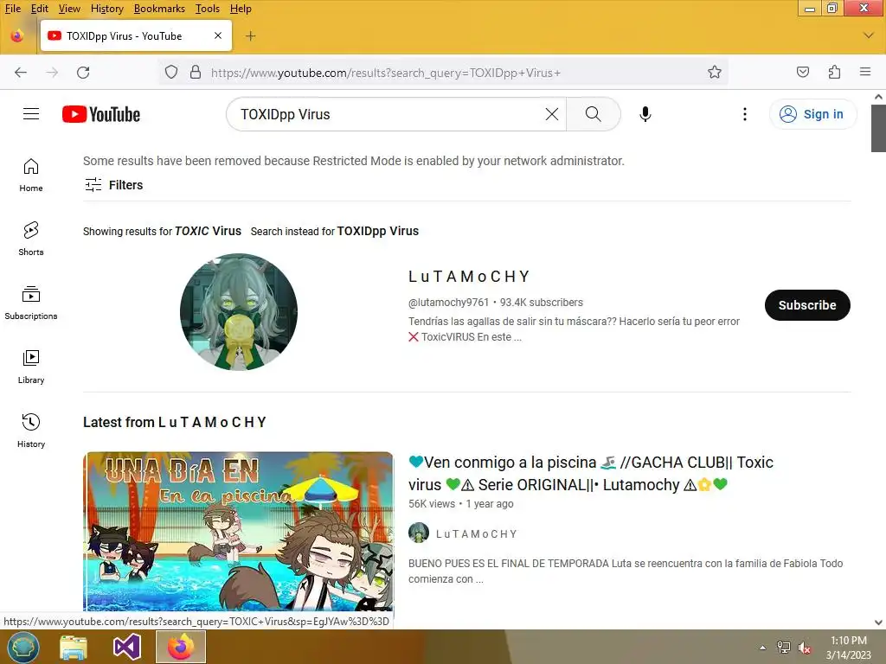Screen dimensions: 886x664
Task: Click scrollbar down arrow
Action: point(878,622)
